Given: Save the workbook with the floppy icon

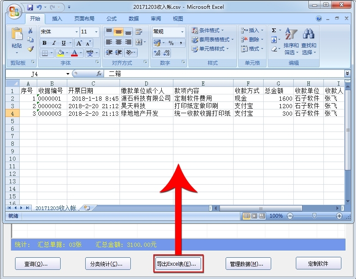Looking at the screenshot, I should click(x=30, y=7).
